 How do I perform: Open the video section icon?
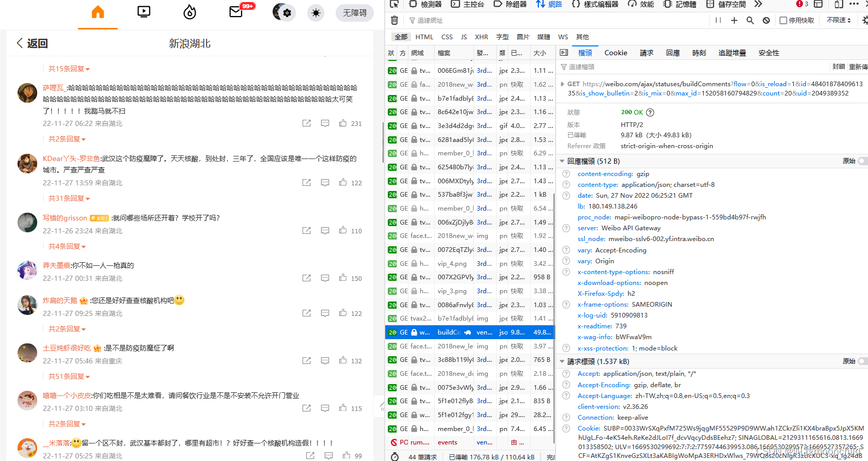tap(144, 12)
